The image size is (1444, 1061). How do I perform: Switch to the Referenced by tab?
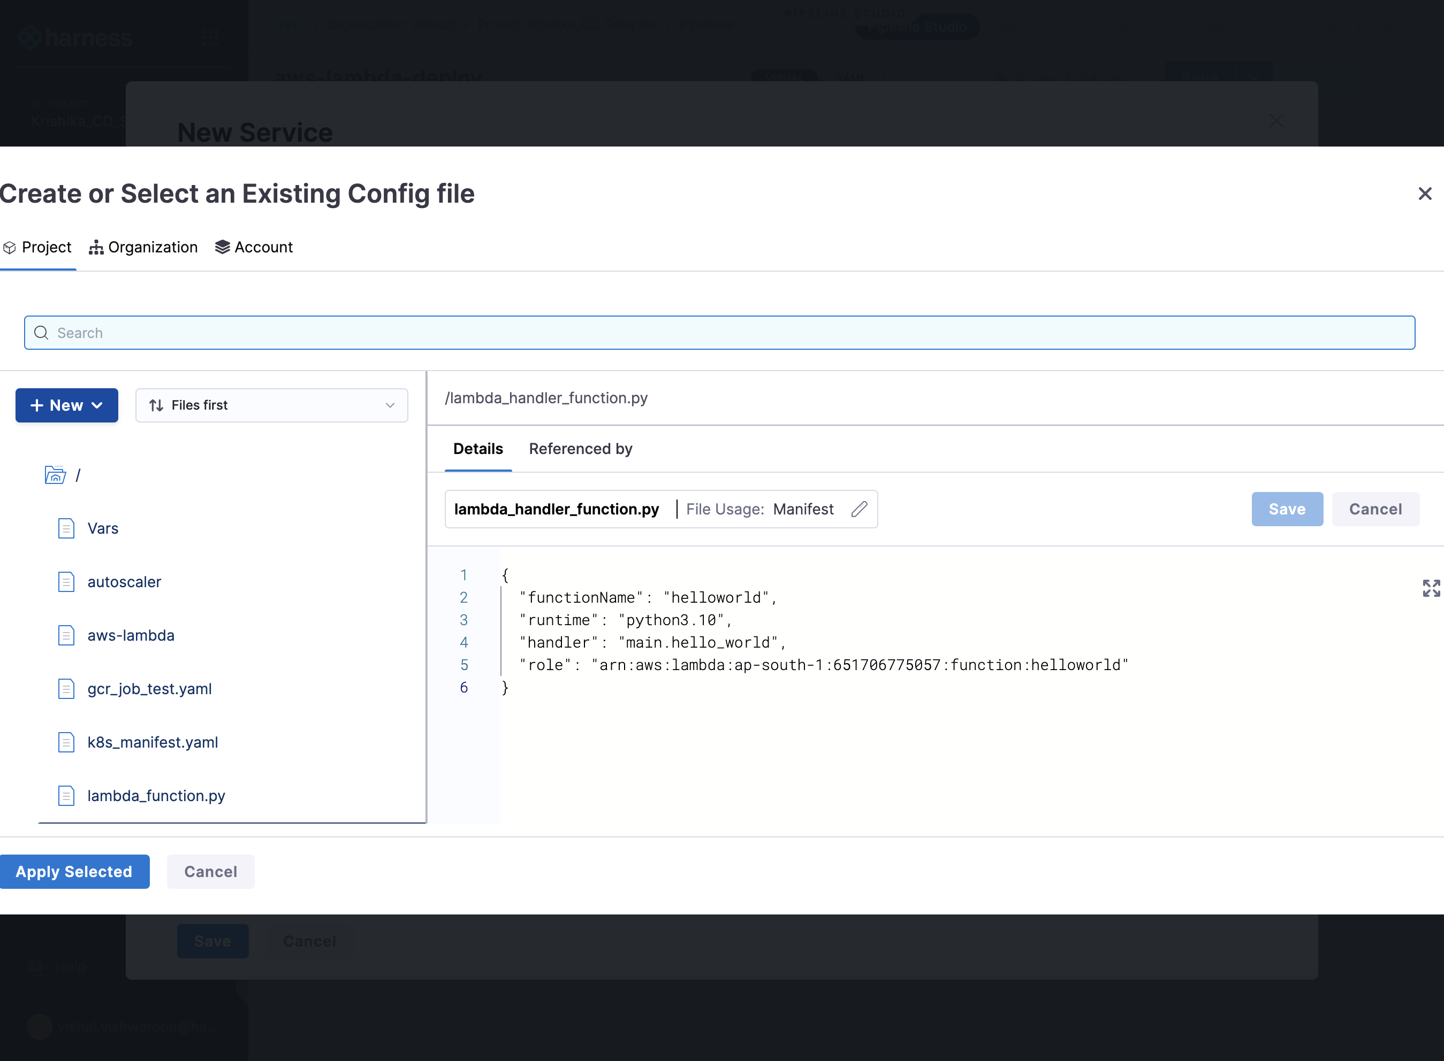coord(580,449)
